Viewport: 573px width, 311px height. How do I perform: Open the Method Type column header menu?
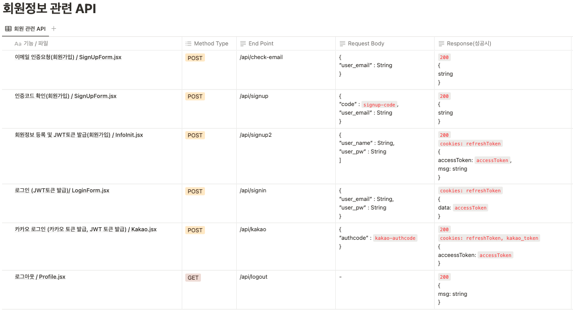(209, 43)
